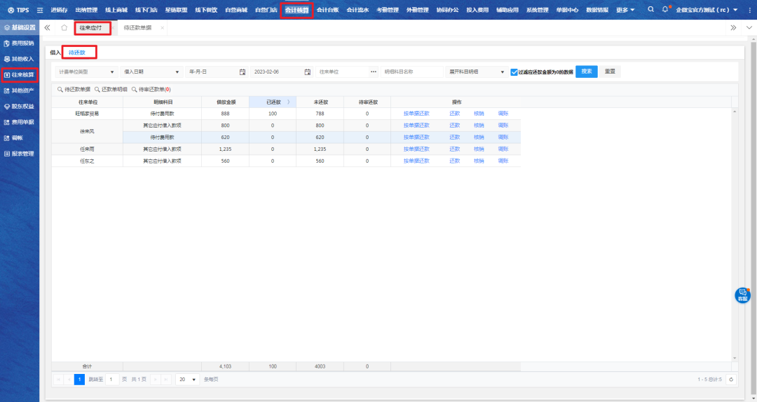Open the 更多 menu in top navigation
The width and height of the screenshot is (757, 402).
(x=625, y=10)
